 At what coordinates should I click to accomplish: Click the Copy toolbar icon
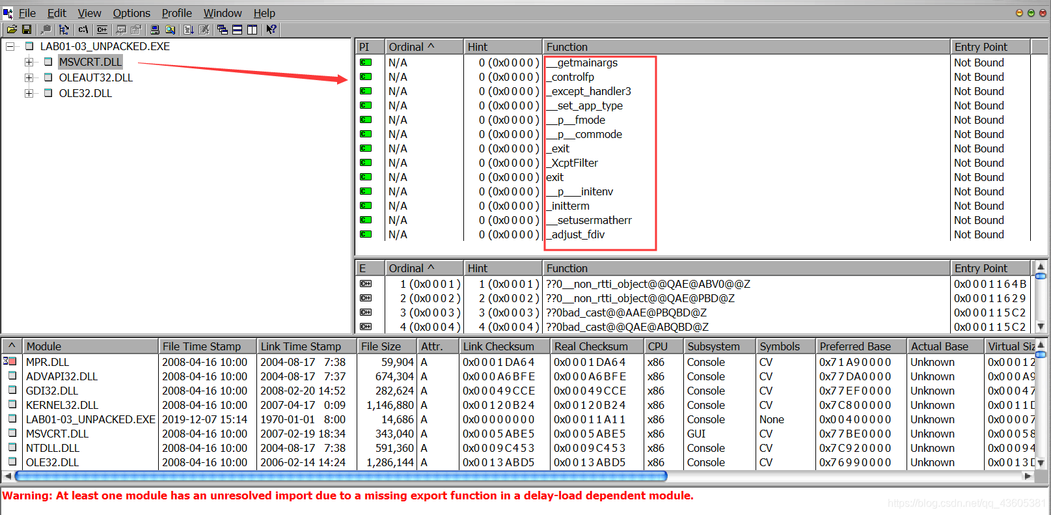(46, 29)
